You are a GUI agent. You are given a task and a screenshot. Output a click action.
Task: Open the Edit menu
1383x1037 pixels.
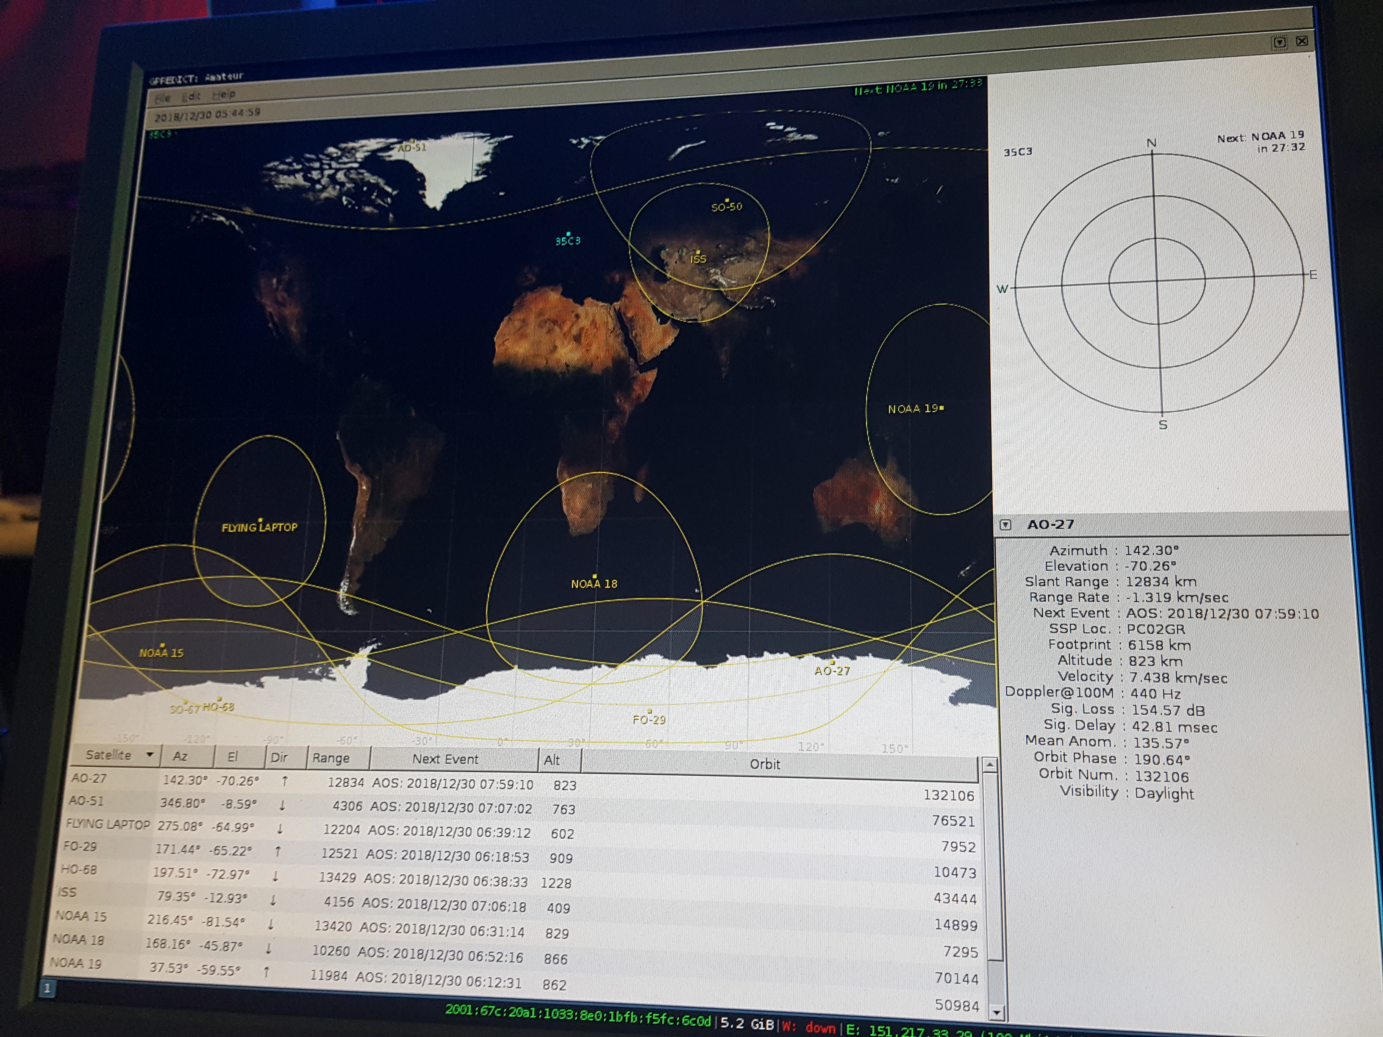(x=192, y=96)
